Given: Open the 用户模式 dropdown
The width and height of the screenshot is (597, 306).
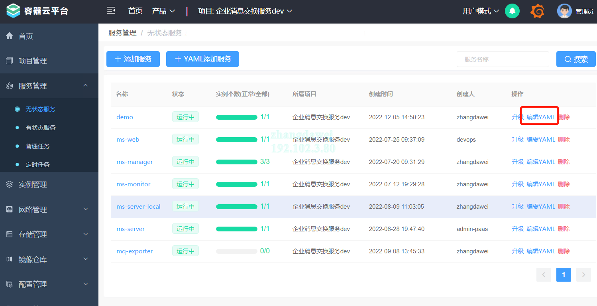Looking at the screenshot, I should (x=481, y=11).
